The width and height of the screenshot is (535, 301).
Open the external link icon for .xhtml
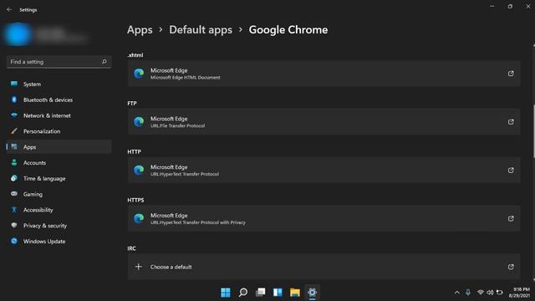(x=511, y=74)
